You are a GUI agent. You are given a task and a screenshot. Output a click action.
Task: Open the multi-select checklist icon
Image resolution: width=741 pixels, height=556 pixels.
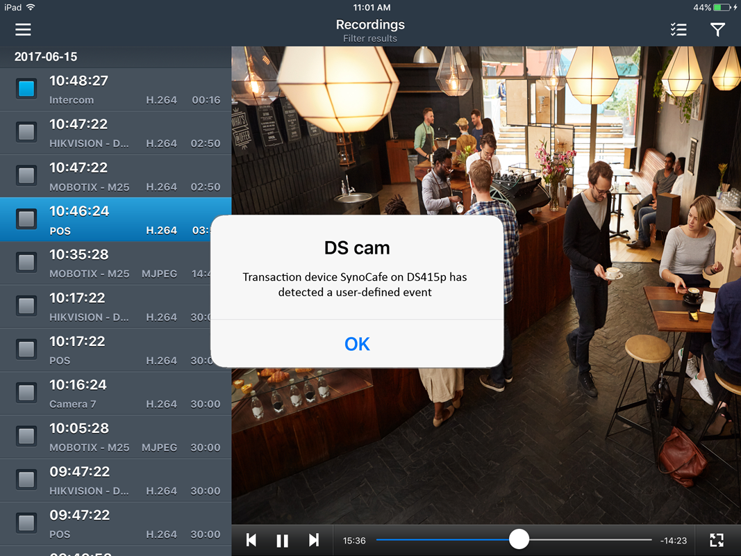click(x=678, y=29)
